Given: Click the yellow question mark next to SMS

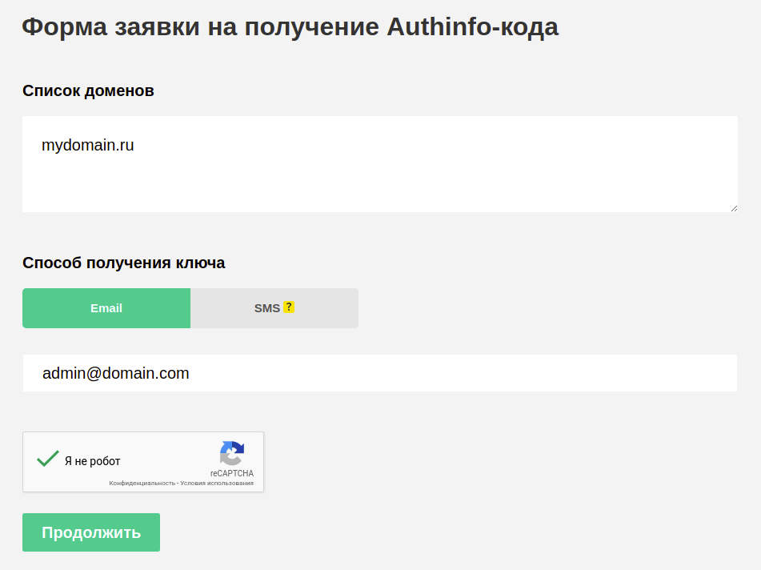Looking at the screenshot, I should pyautogui.click(x=289, y=307).
